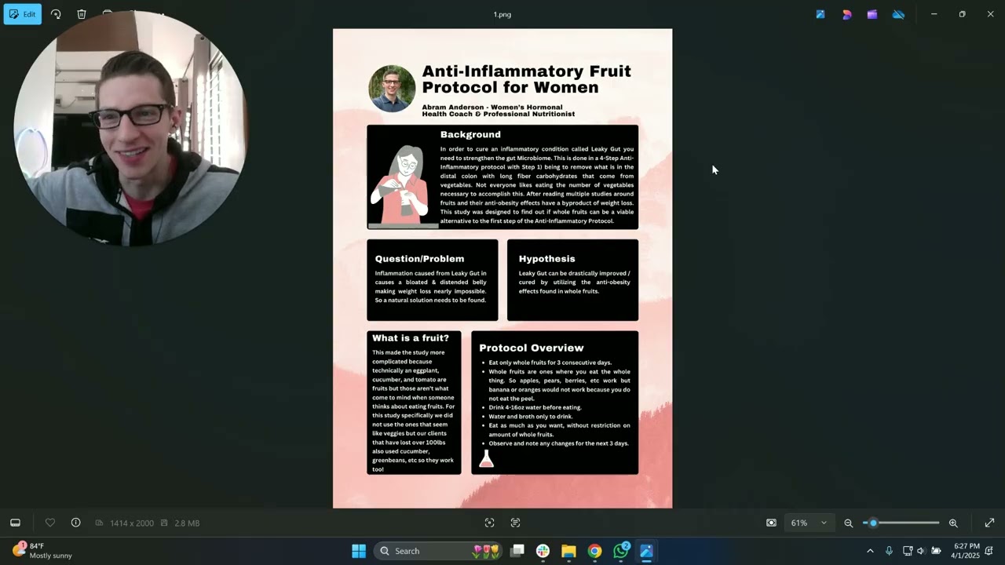Open the volume tray icon
This screenshot has width=1005, height=565.
coord(921,551)
